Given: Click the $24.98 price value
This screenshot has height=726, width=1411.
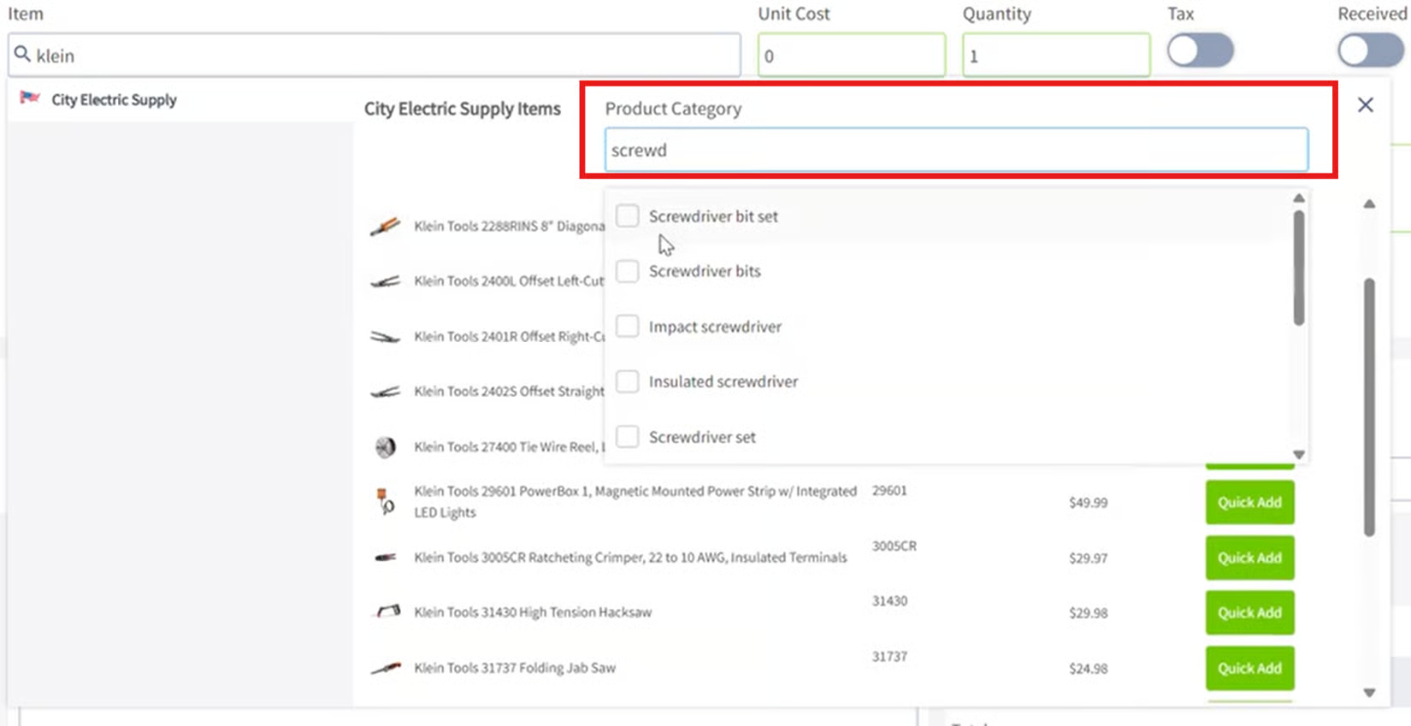Looking at the screenshot, I should (1088, 669).
